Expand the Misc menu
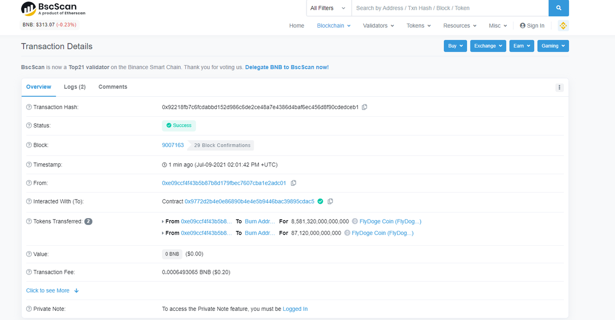The height and width of the screenshot is (320, 615). pyautogui.click(x=498, y=26)
